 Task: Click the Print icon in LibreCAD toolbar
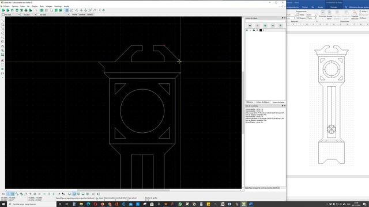(26, 10)
